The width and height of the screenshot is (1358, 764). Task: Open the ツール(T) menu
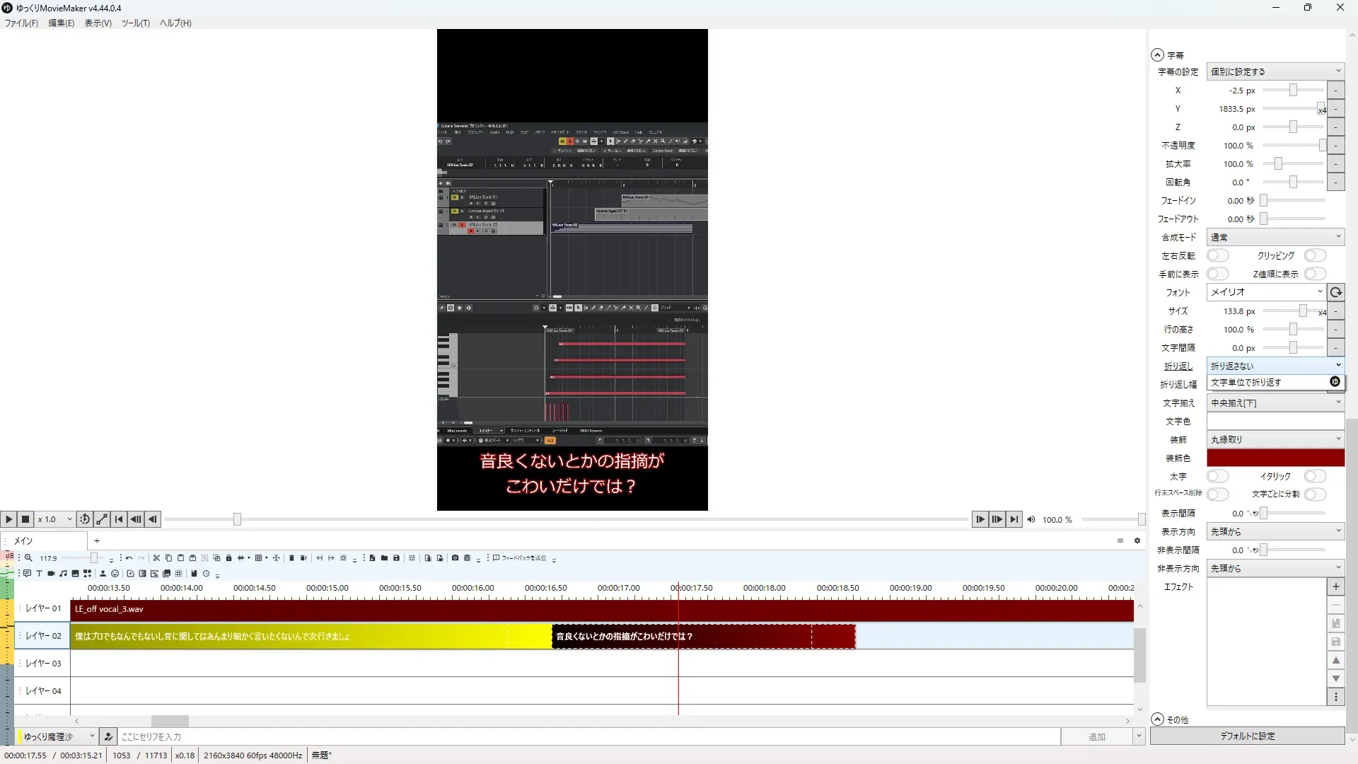[135, 23]
